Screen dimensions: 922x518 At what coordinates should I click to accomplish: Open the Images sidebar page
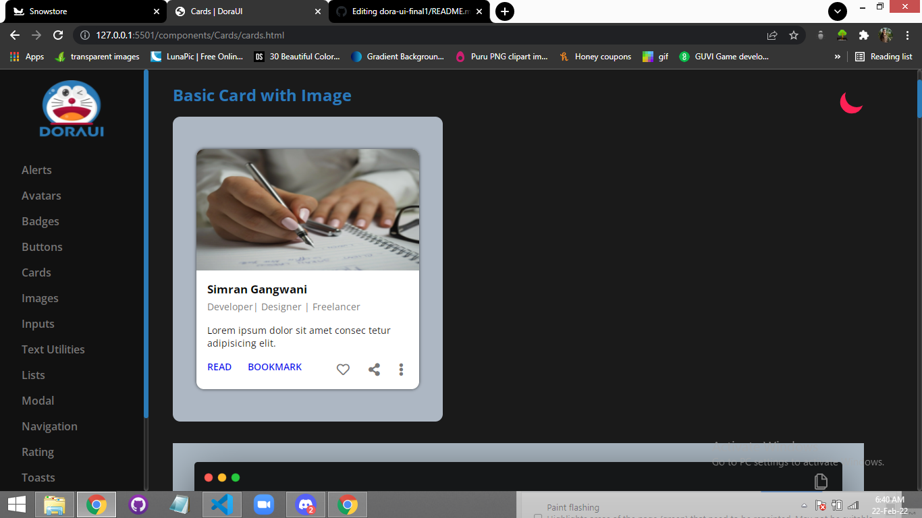tap(40, 298)
